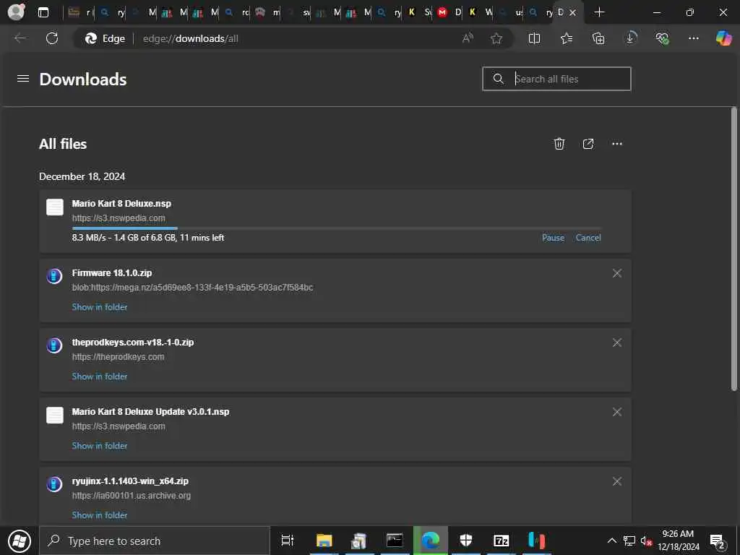The height and width of the screenshot is (555, 740).
Task: Click the edge://downloads/all address bar
Action: click(x=293, y=38)
